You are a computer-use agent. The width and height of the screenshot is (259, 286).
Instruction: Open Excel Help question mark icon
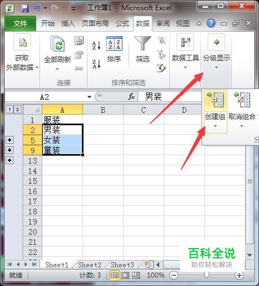tap(211, 24)
